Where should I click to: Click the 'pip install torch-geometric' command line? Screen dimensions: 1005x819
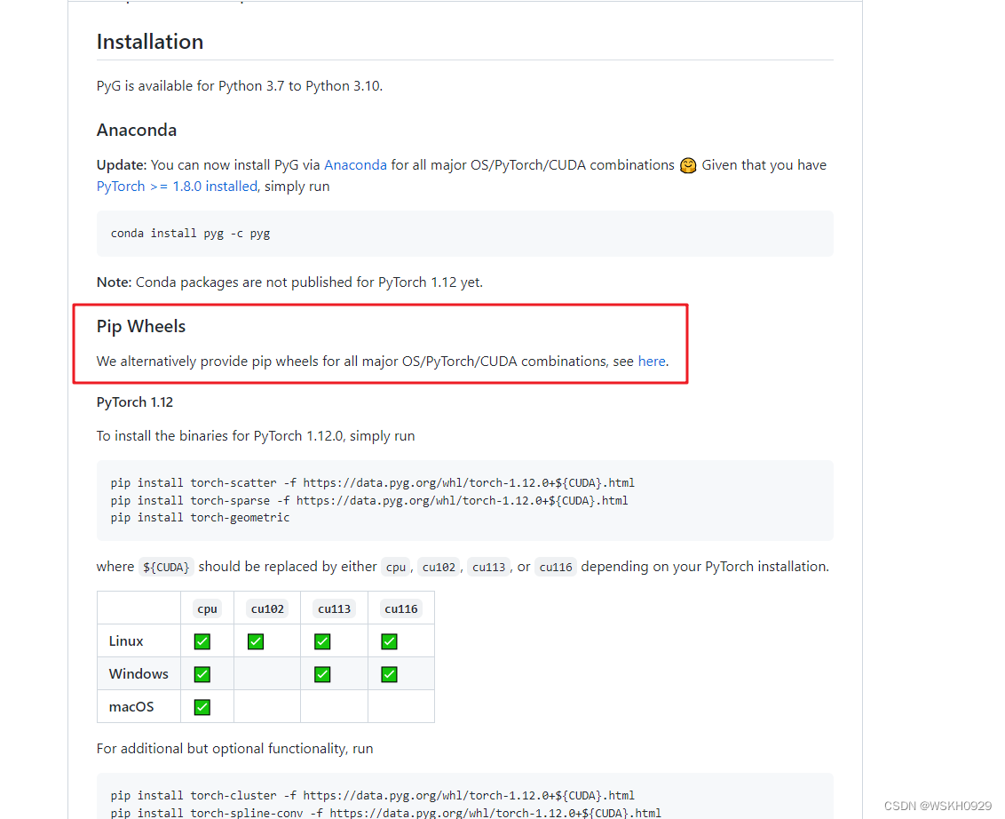point(200,517)
